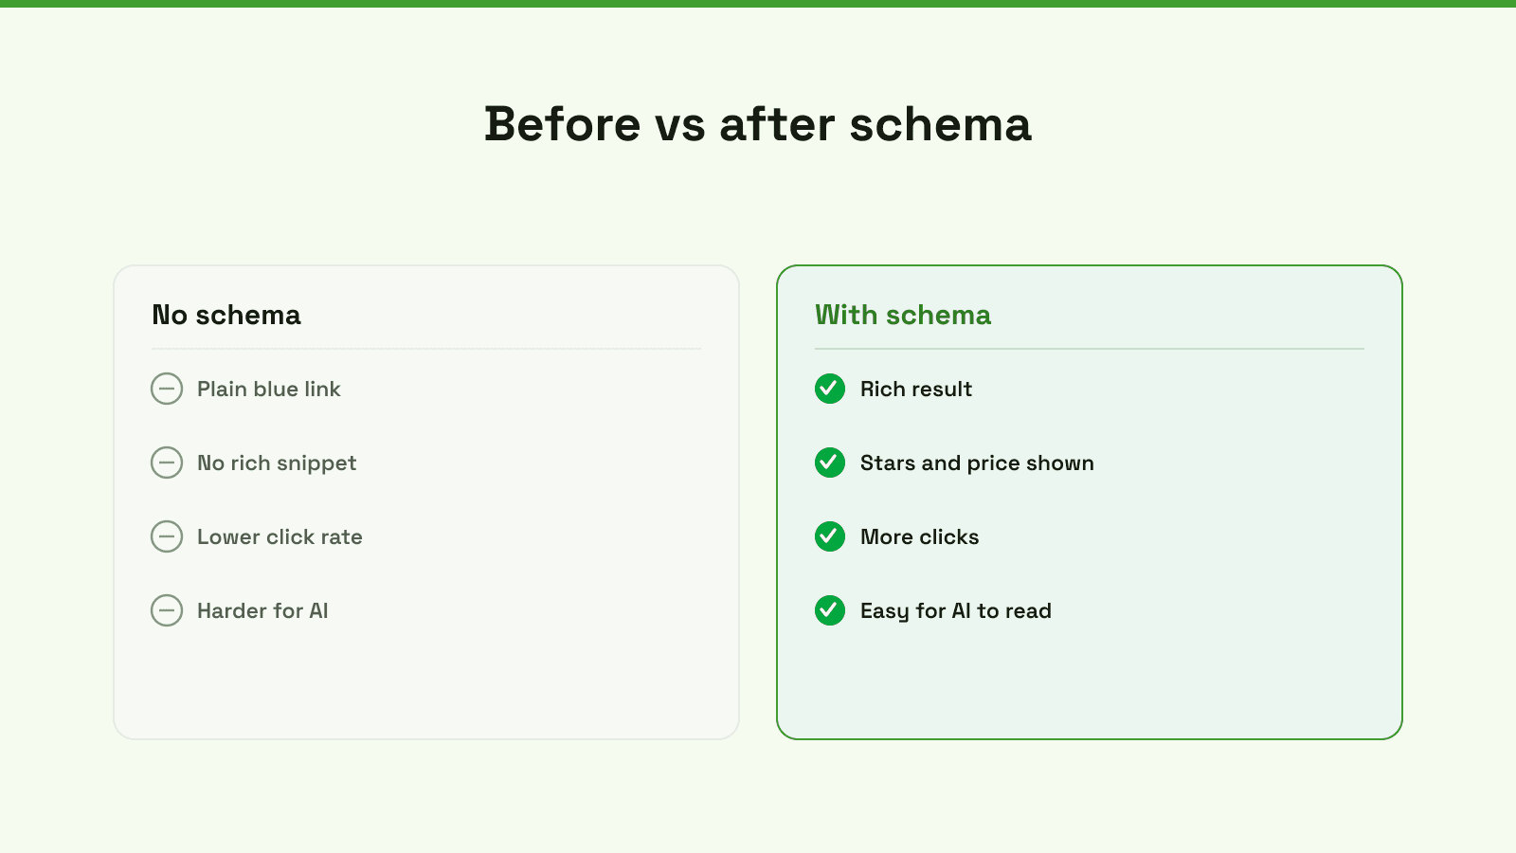
Task: Click the Plain blue link text
Action: click(x=269, y=389)
